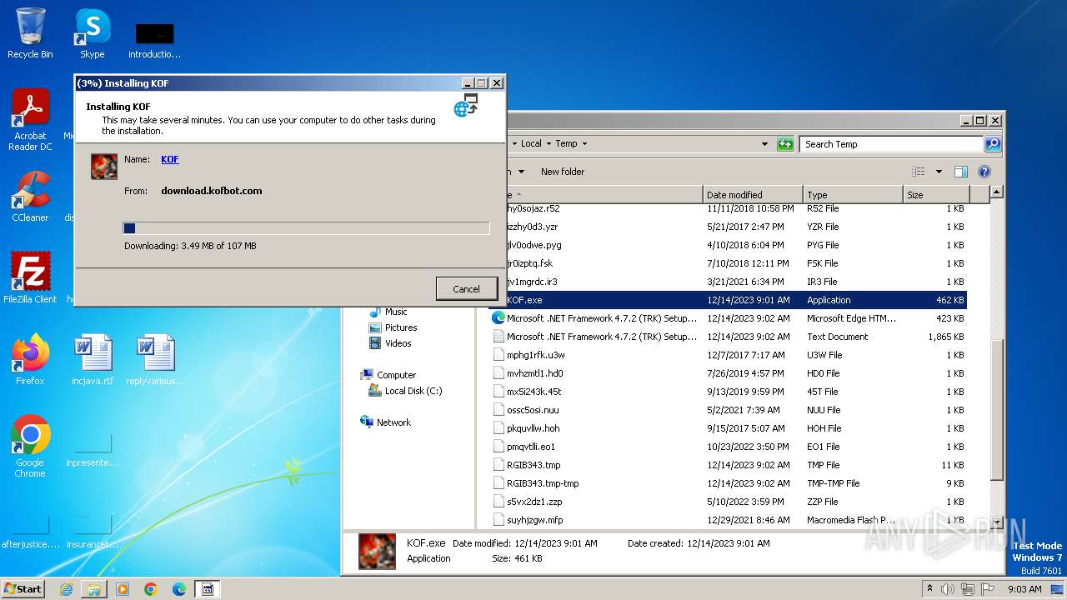
Task: Sort by Size column header
Action: pyautogui.click(x=935, y=195)
